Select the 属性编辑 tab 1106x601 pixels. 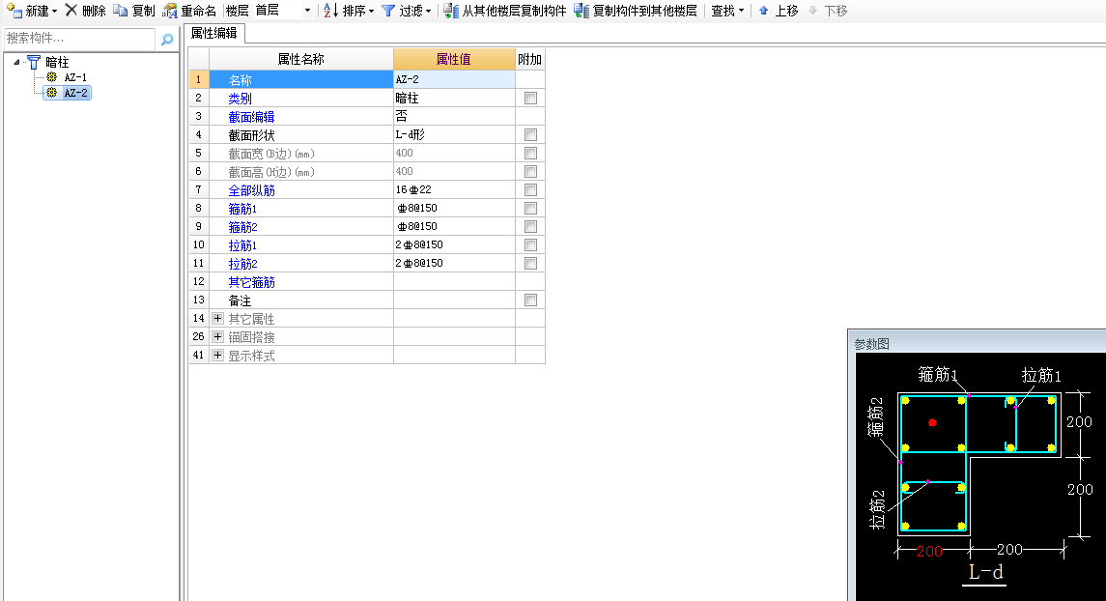[x=214, y=33]
